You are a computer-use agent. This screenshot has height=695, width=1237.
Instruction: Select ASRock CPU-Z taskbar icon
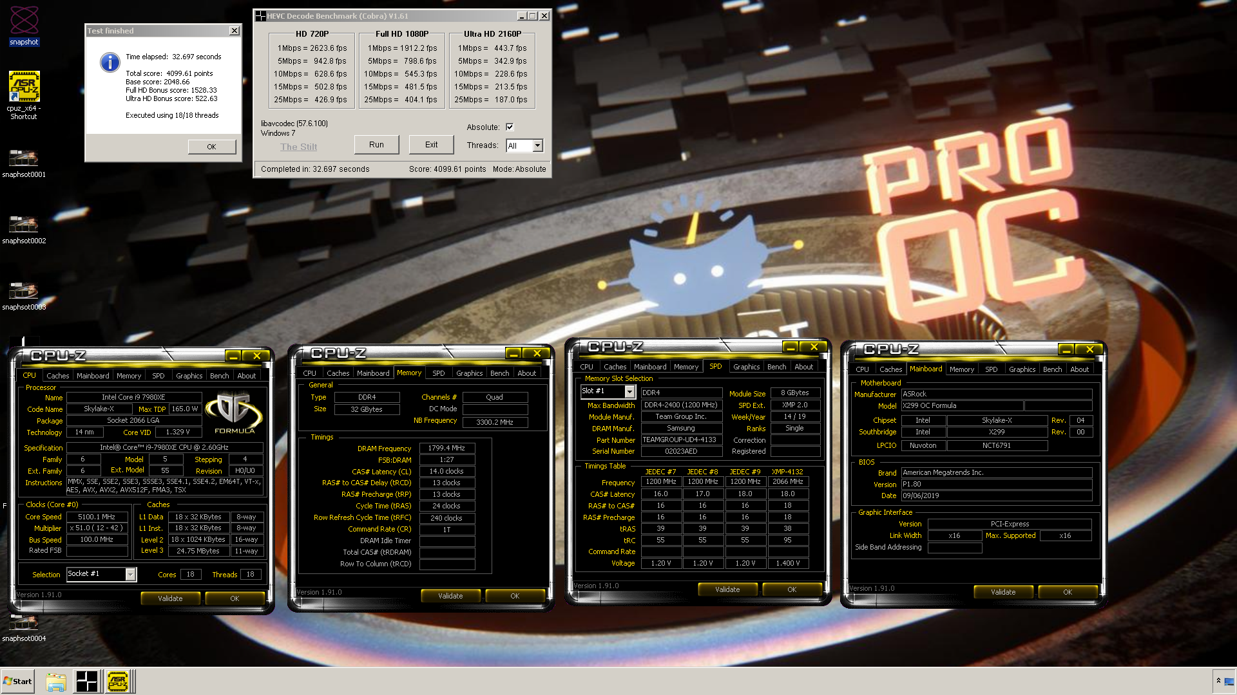[118, 681]
